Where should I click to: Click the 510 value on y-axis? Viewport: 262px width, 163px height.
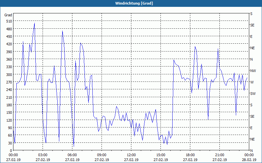9,21
